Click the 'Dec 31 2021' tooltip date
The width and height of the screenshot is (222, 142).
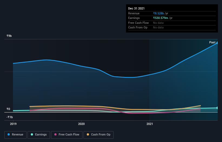tap(136, 8)
